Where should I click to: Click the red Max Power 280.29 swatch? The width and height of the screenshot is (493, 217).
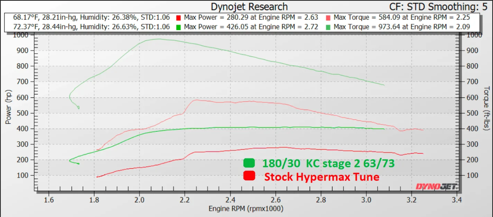178,18
